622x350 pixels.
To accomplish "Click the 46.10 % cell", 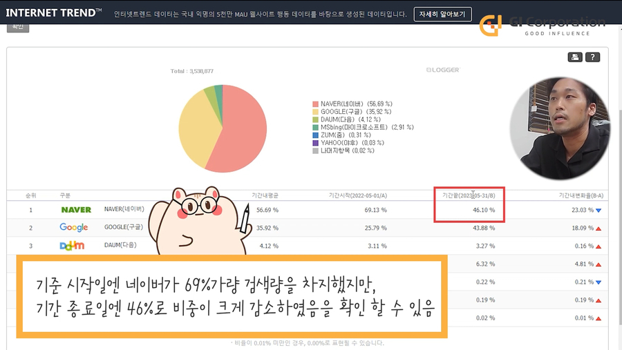I will (484, 210).
